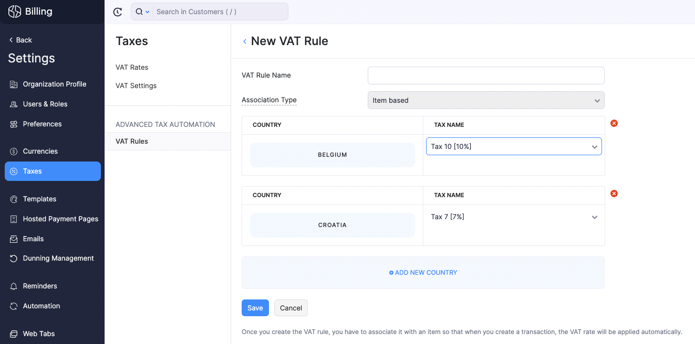Remove the Belgium row with its red delete icon
Image resolution: width=695 pixels, height=344 pixels.
tap(614, 123)
